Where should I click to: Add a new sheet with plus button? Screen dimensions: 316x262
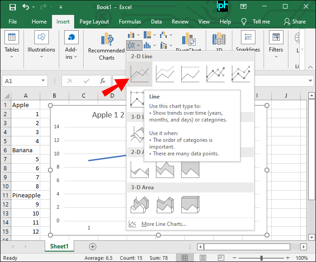click(93, 246)
